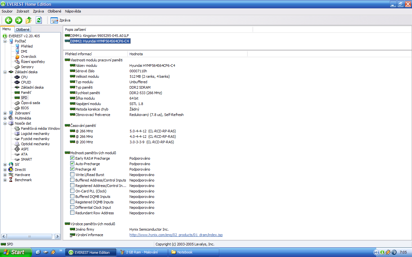Select the CPUID chip icon
The height and width of the screenshot is (257, 412).
[x=17, y=82]
